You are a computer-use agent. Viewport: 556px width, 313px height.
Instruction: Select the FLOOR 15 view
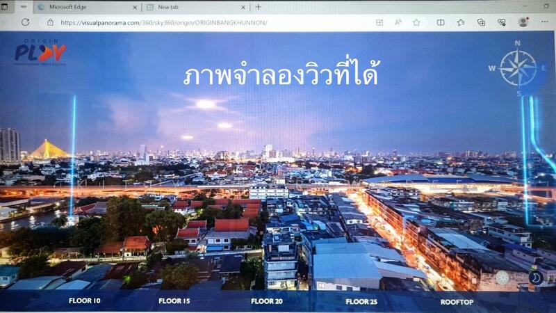pos(174,301)
